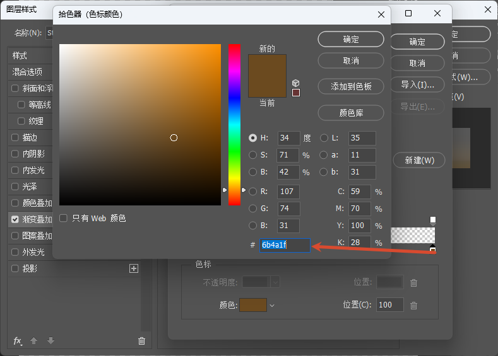
Task: Click the S saturation value field
Action: point(288,155)
